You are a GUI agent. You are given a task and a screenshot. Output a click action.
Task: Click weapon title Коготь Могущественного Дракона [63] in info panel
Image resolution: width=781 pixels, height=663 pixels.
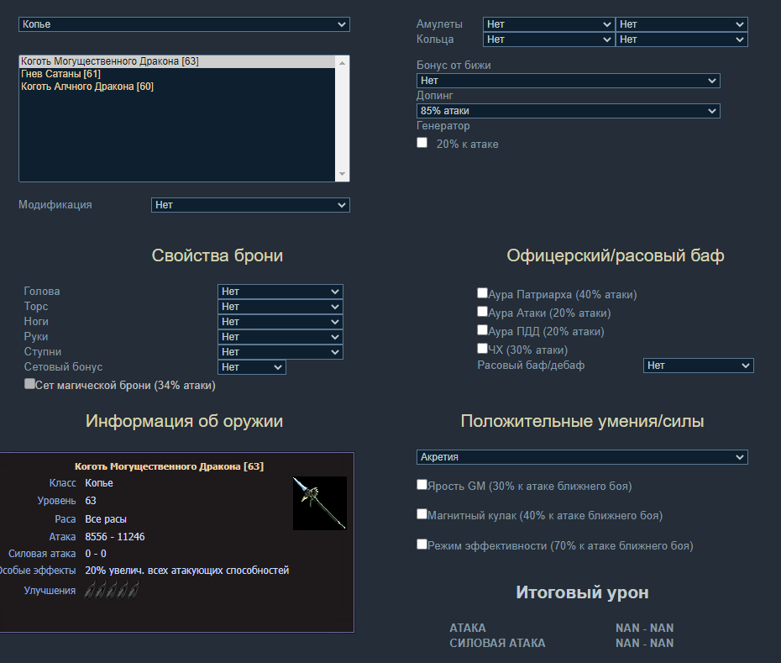point(170,466)
